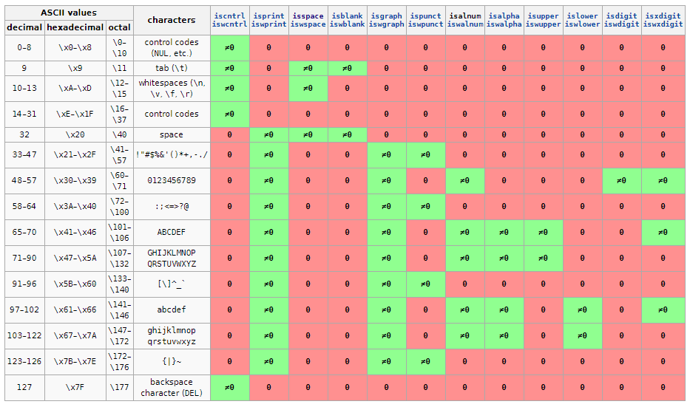
Task: Select the hexadecimal cell '\x61-\x66'
Action: 75,309
